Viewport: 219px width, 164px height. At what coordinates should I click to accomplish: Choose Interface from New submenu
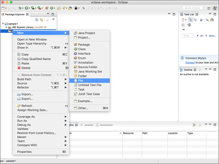tap(89, 54)
